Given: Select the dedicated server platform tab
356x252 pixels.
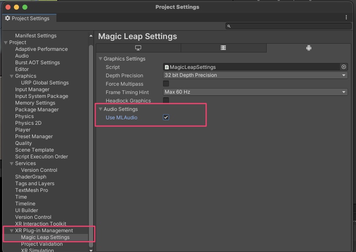Looking at the screenshot, I should pos(223,48).
